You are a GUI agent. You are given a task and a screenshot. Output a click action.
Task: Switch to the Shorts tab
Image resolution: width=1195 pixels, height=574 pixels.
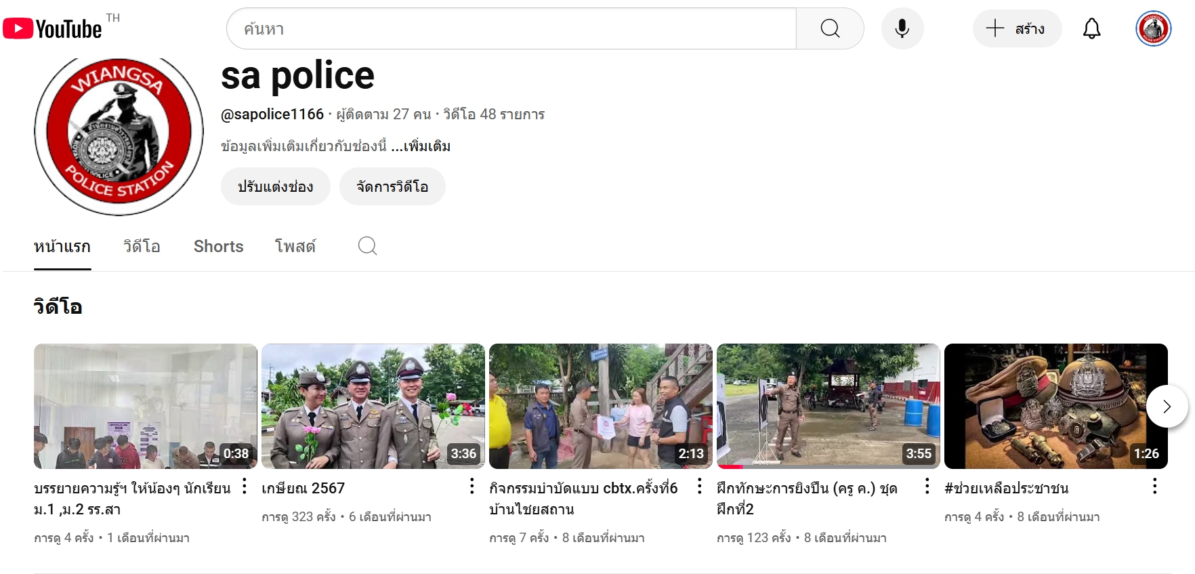(x=218, y=247)
